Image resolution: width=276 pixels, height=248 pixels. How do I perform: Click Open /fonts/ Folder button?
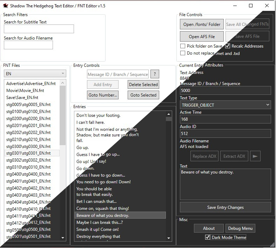tap(202, 24)
